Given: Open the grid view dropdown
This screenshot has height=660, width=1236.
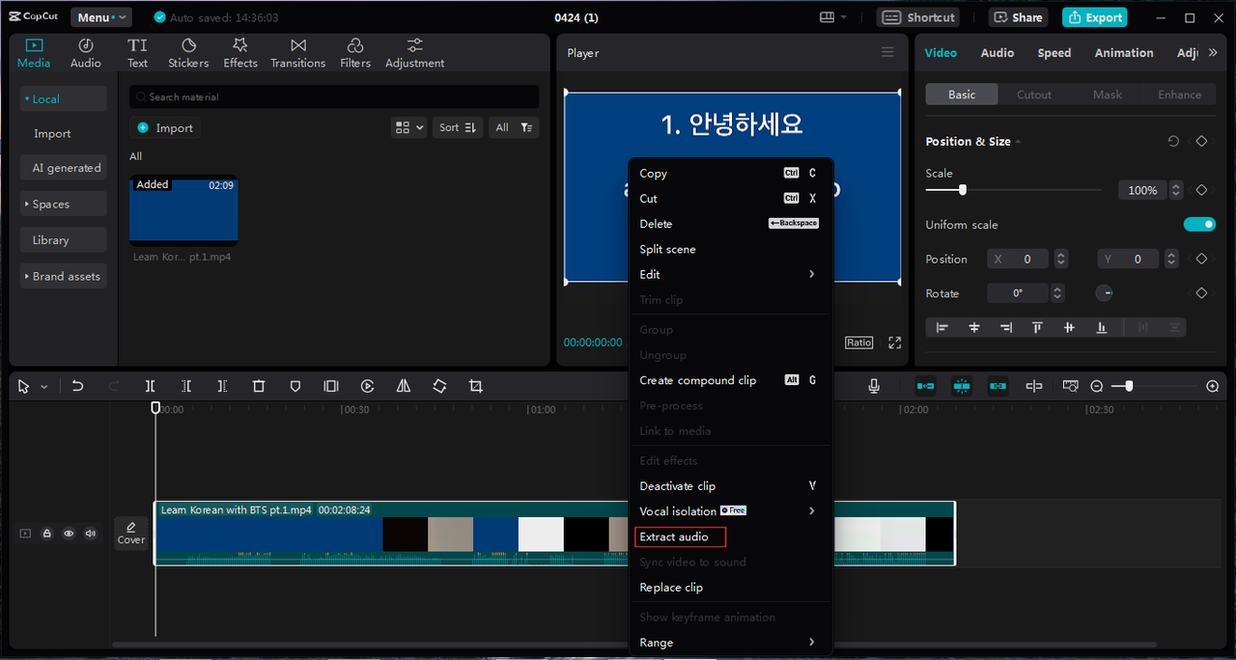Looking at the screenshot, I should [409, 127].
